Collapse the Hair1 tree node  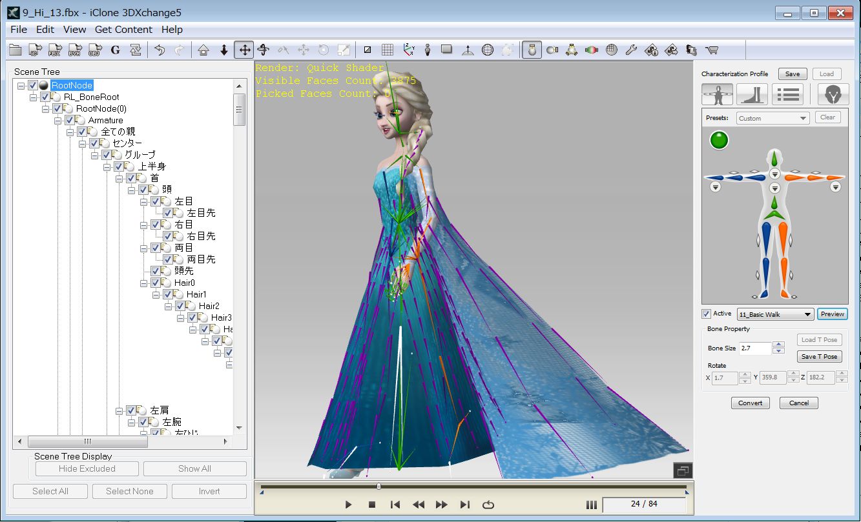coord(156,294)
